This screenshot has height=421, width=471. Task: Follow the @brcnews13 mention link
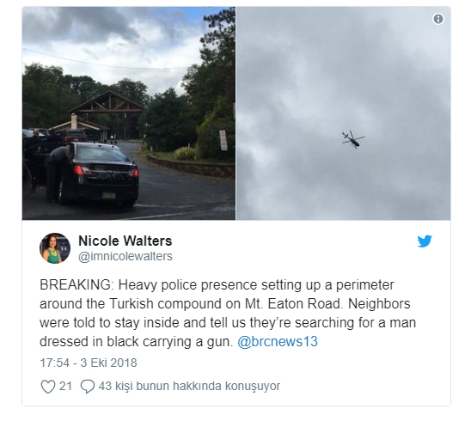[278, 342]
